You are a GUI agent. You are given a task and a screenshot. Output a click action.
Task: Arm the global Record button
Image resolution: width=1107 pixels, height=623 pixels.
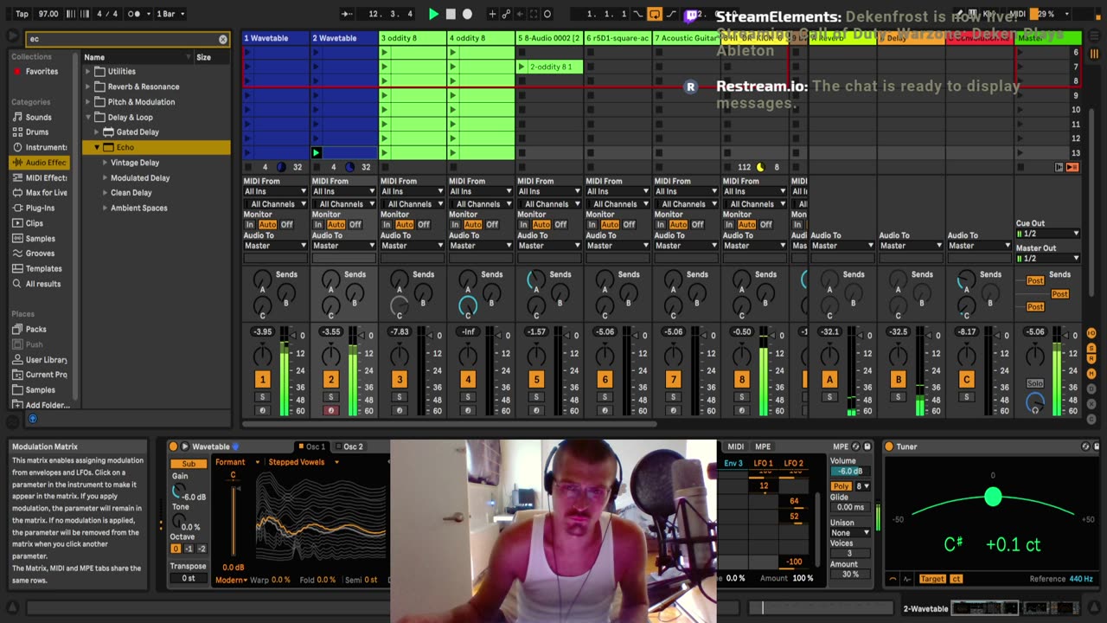coord(468,14)
